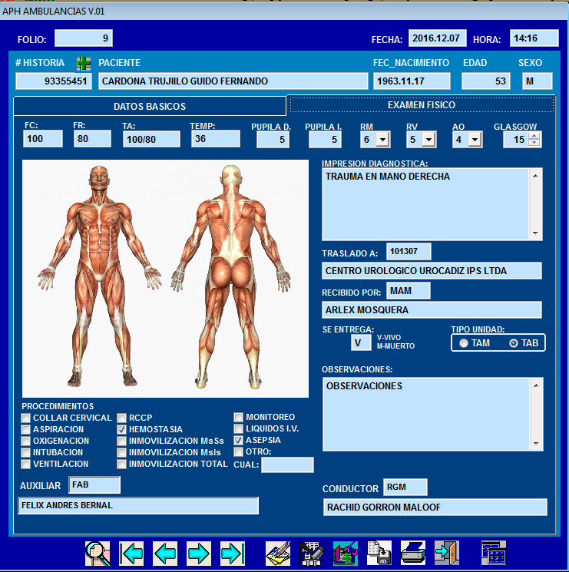
Task: Check the COLLAR CERVICAL checkbox
Action: (25, 418)
